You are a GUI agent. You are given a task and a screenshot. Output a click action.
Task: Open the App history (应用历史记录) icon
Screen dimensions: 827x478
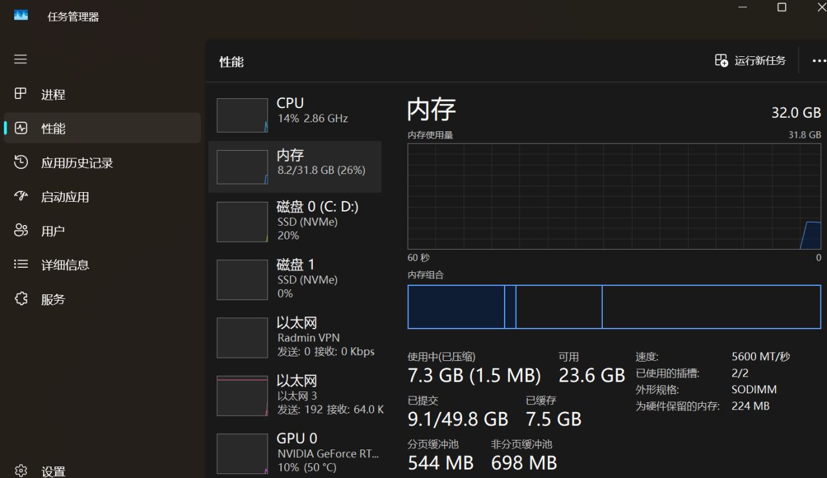pos(21,162)
